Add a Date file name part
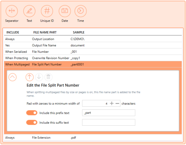186x145 pixels. (65, 11)
